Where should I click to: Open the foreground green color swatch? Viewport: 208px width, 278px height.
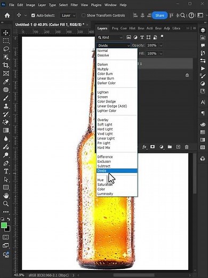(4, 225)
